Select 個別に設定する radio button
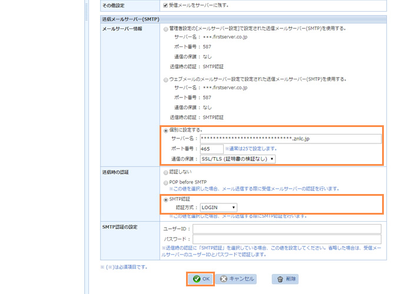This screenshot has height=294, width=398. tap(166, 131)
